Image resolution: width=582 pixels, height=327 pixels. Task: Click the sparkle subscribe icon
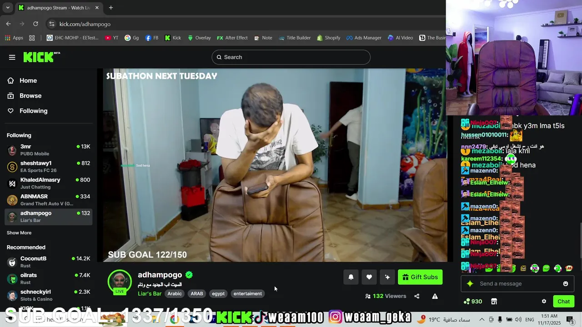click(387, 277)
